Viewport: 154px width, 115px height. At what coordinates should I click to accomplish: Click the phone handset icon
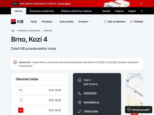pyautogui.click(x=79, y=93)
